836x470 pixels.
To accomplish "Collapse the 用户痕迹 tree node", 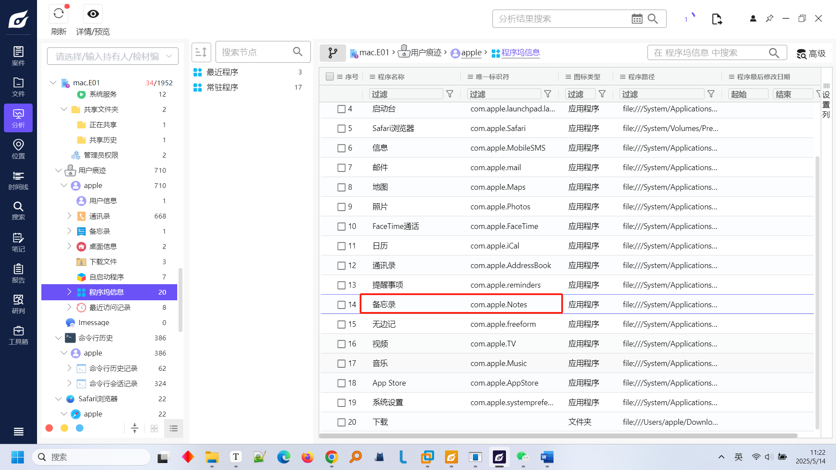I will coord(58,170).
